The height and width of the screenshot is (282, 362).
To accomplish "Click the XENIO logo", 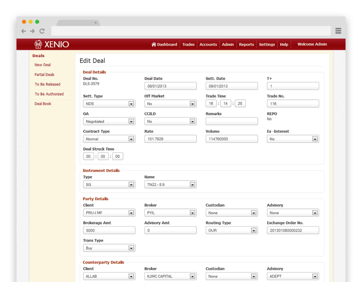I will coord(52,44).
